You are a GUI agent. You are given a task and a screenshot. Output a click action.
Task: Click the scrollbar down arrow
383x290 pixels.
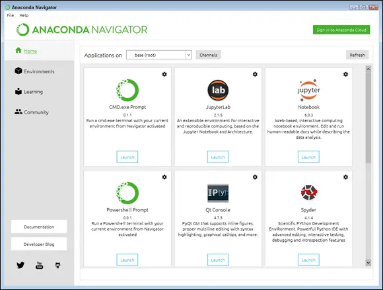pyautogui.click(x=368, y=263)
